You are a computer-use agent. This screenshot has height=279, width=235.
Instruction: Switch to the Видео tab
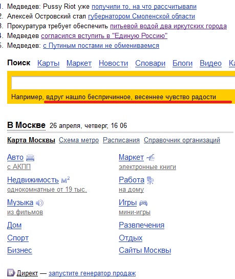point(210,63)
